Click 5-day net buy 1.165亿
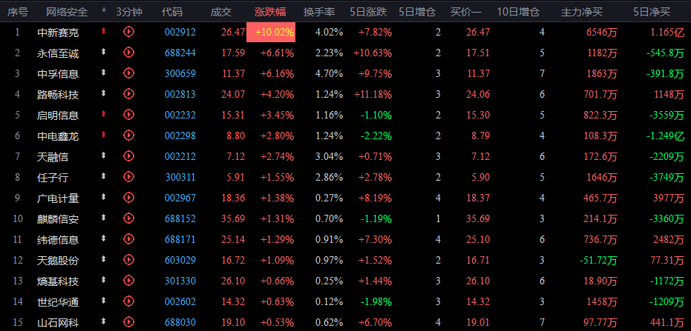Image resolution: width=691 pixels, height=331 pixels. [668, 32]
